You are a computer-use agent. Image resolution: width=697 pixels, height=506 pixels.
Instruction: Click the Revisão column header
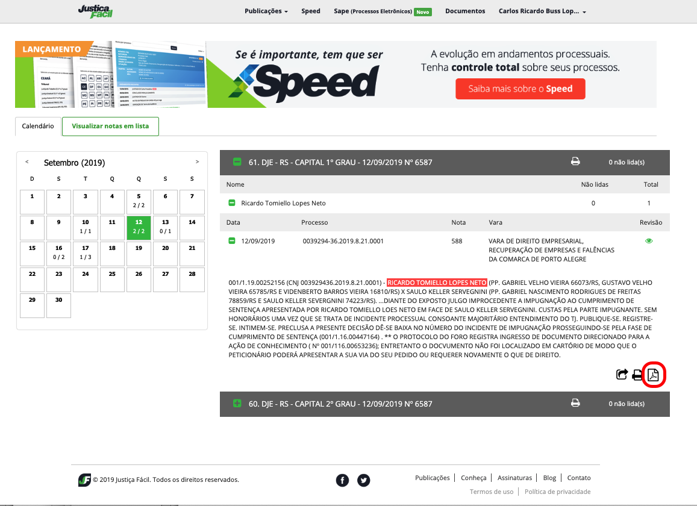[651, 222]
